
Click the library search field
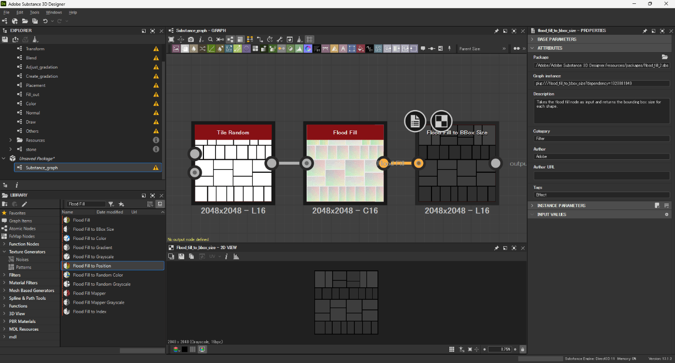click(x=86, y=204)
